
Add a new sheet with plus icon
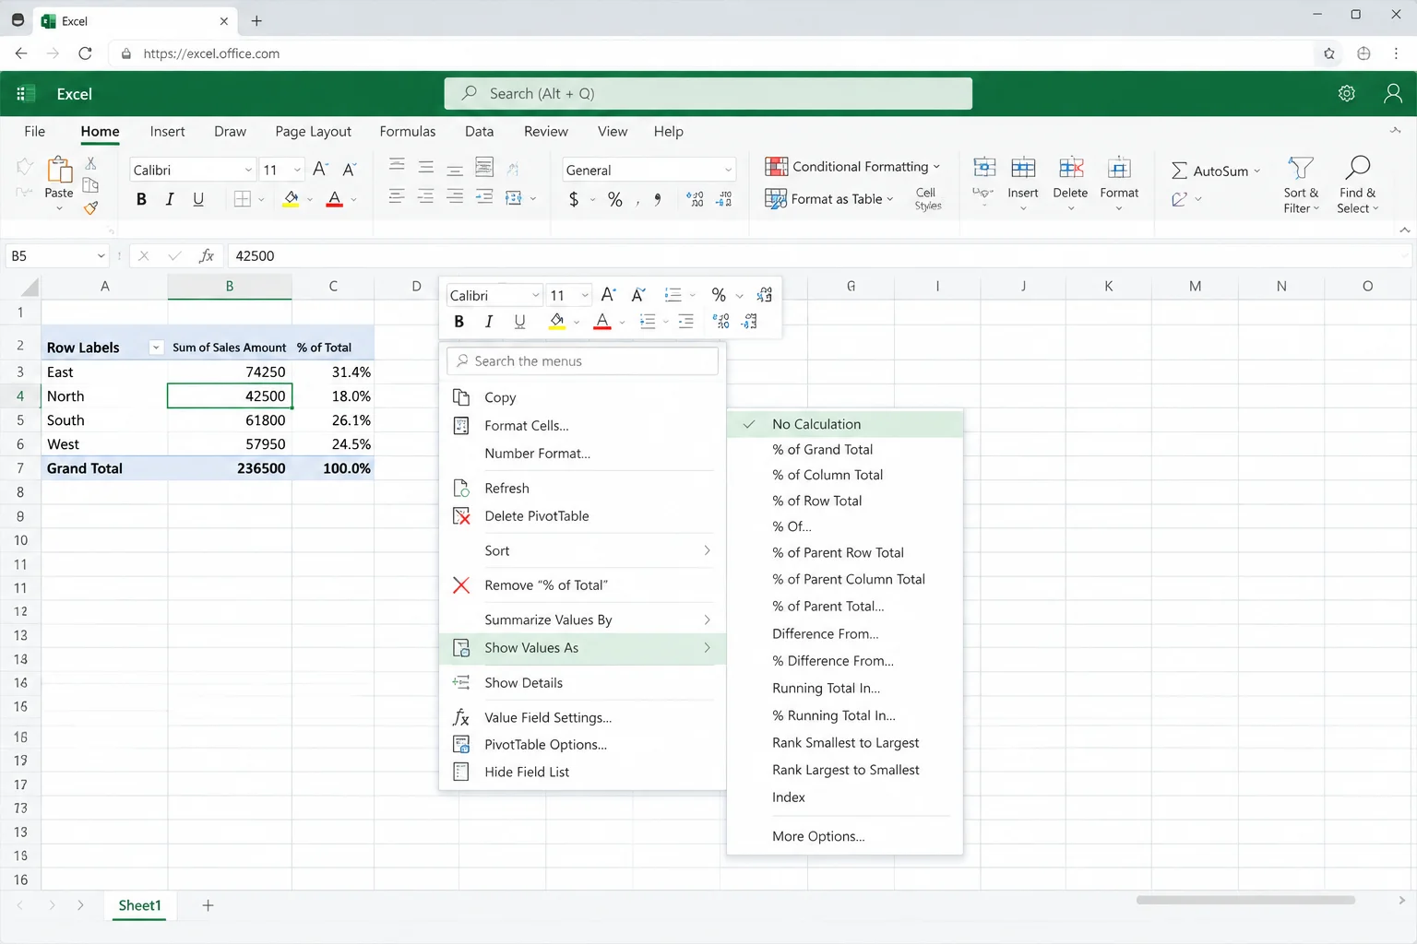[208, 905]
